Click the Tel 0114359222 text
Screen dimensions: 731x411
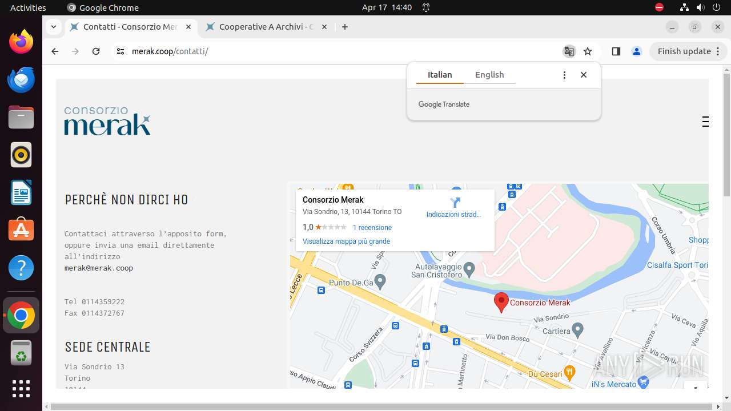(x=94, y=301)
